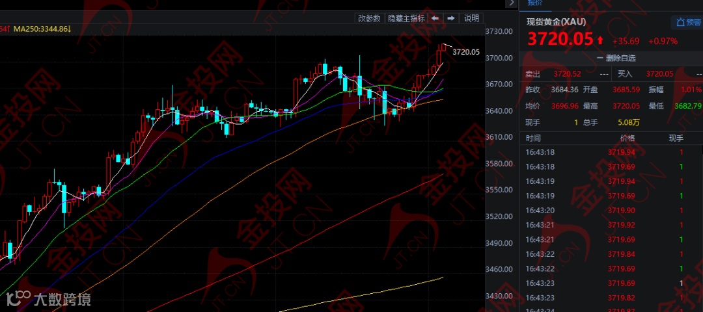Click the 16:43:20 tick time cell
The image size is (703, 312).
540,211
